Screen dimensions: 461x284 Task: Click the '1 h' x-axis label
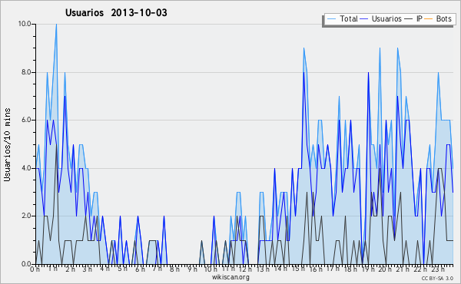[53, 269]
